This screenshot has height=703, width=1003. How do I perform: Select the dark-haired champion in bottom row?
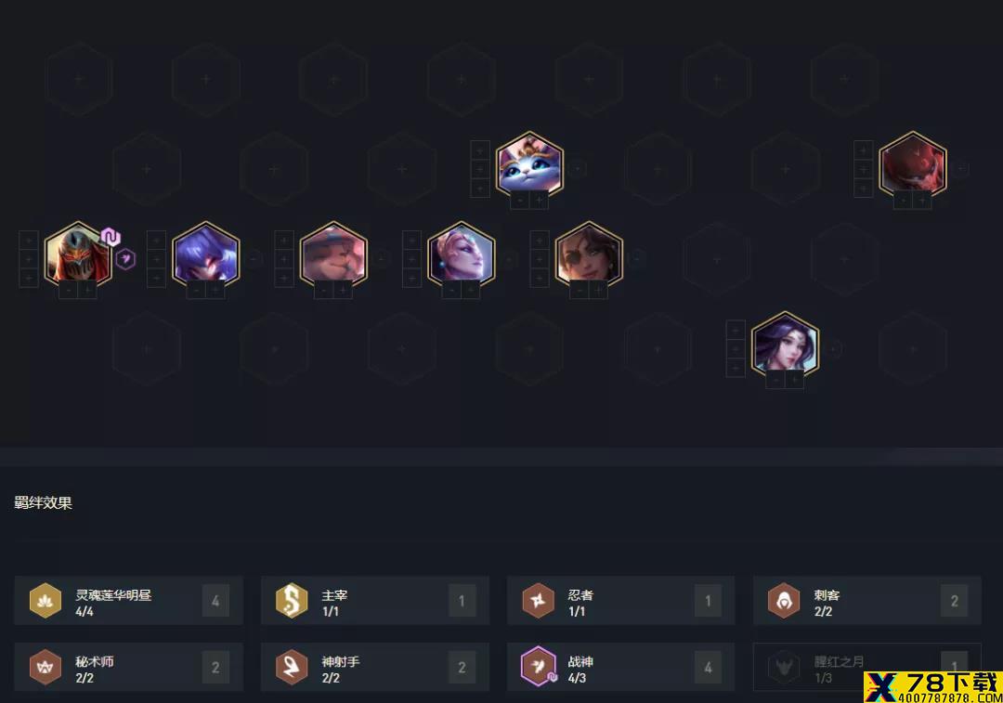pyautogui.click(x=785, y=345)
